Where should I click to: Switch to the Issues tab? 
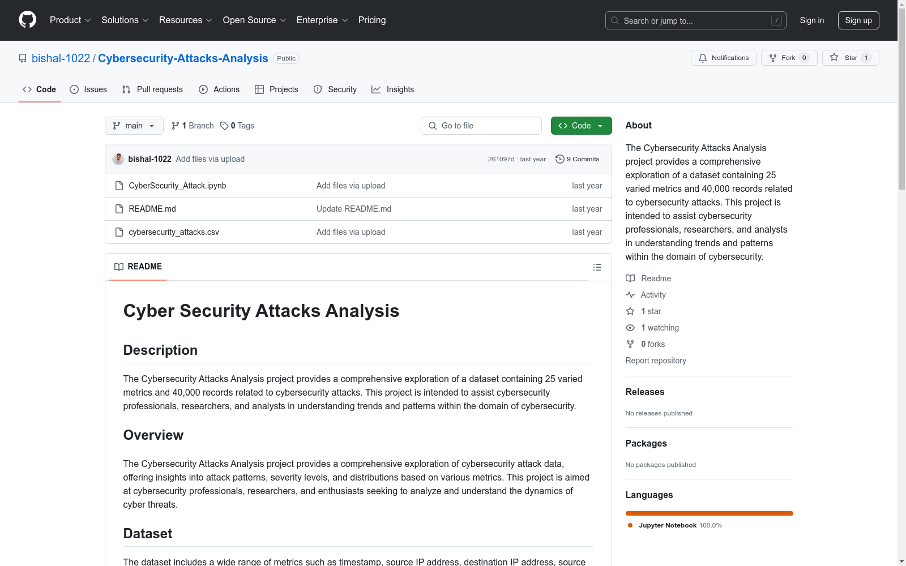click(88, 89)
